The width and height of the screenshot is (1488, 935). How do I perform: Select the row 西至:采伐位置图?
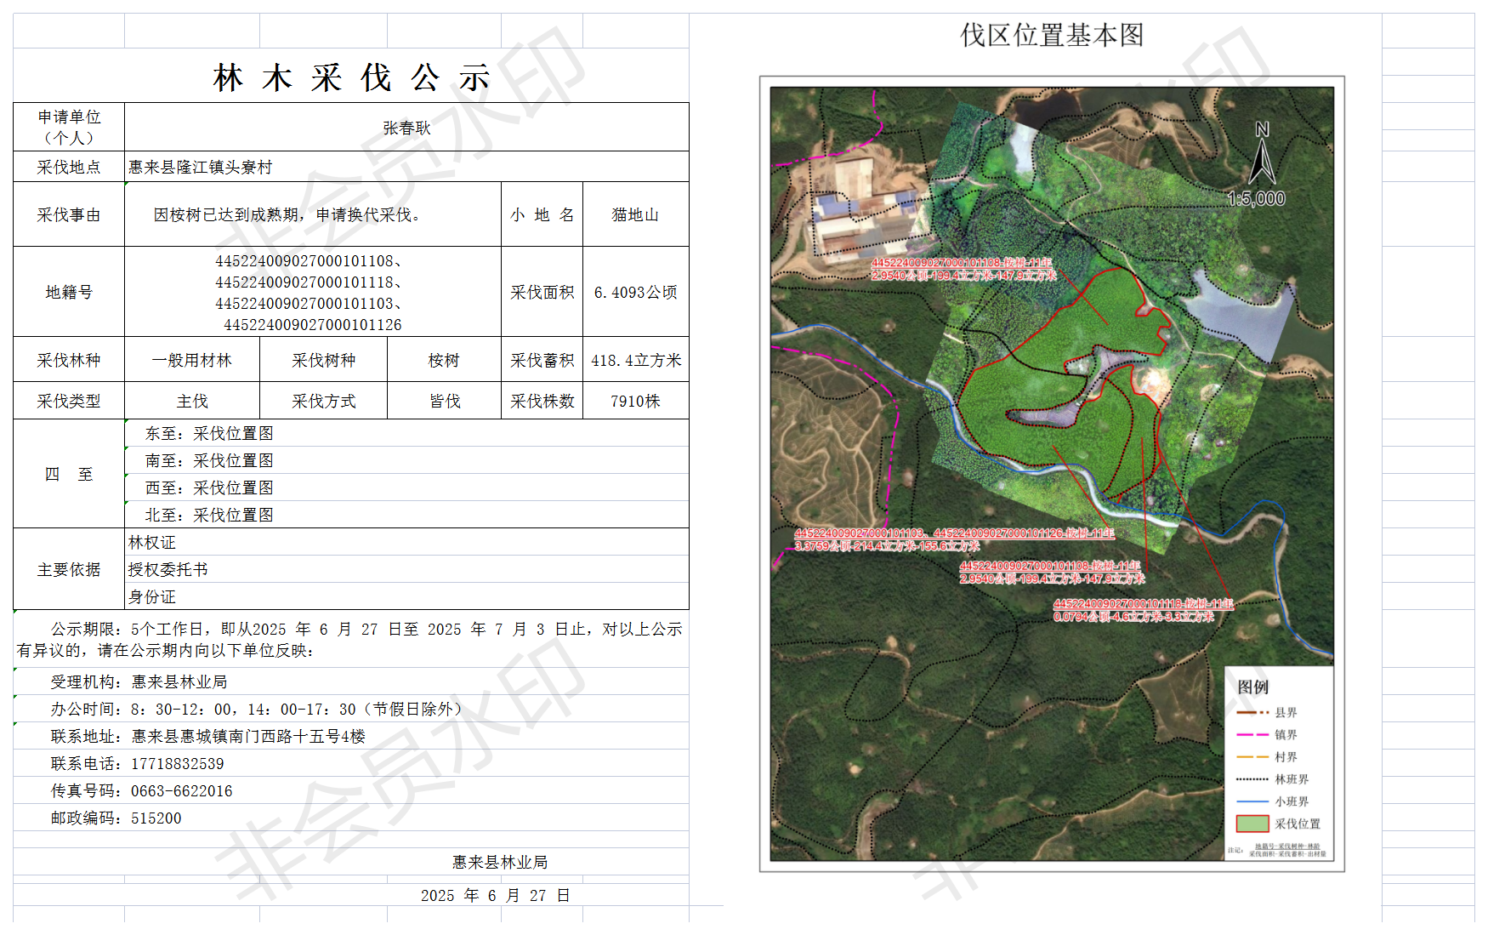tap(406, 487)
